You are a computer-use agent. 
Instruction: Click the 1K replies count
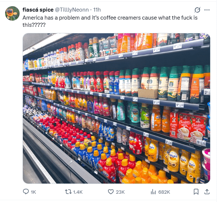(x=34, y=192)
